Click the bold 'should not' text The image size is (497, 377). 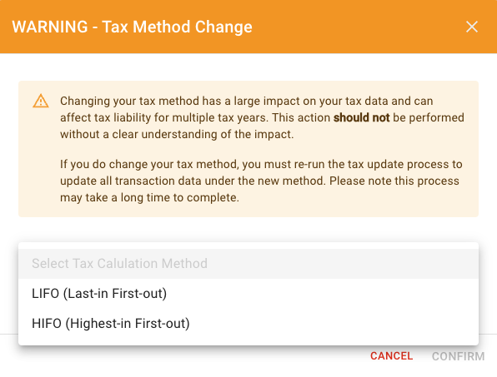coord(361,117)
